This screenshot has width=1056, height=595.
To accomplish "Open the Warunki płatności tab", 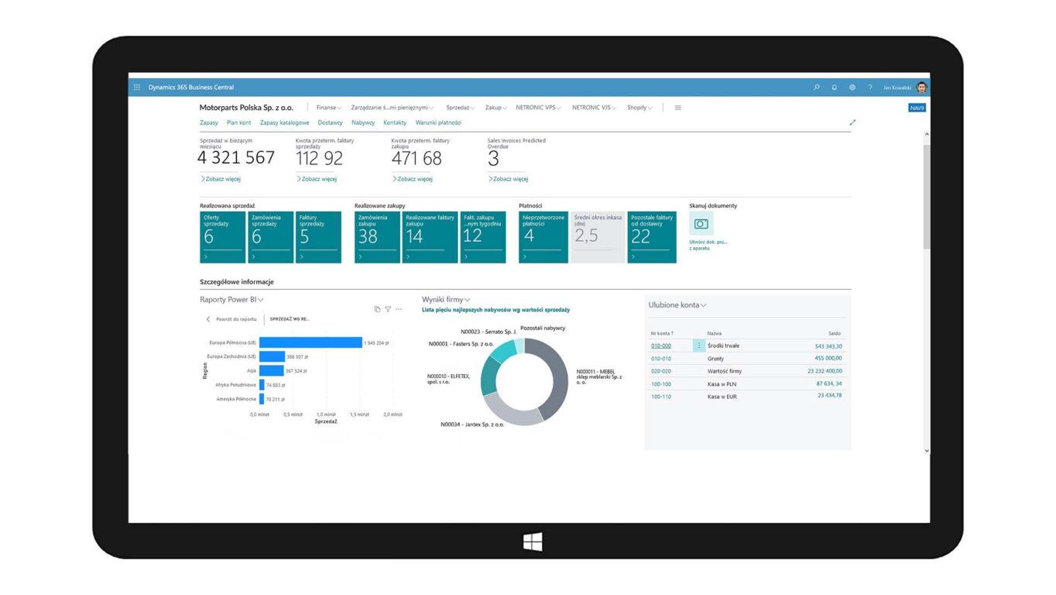I will tap(438, 122).
